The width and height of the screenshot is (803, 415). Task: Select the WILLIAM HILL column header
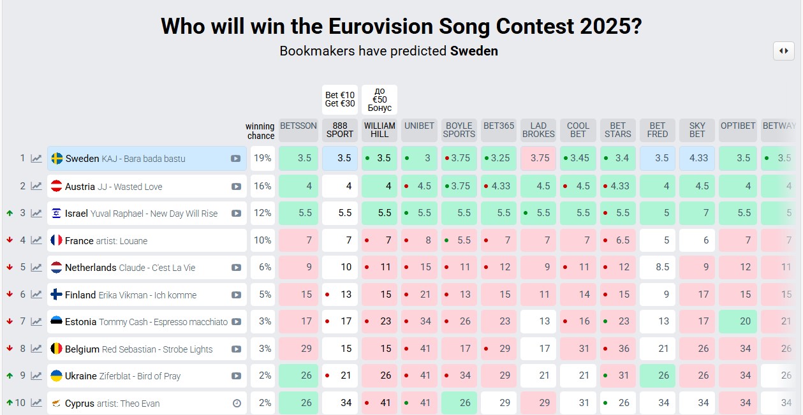pos(379,129)
